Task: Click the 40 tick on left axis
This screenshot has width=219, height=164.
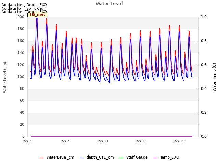Action: pos(22,113)
